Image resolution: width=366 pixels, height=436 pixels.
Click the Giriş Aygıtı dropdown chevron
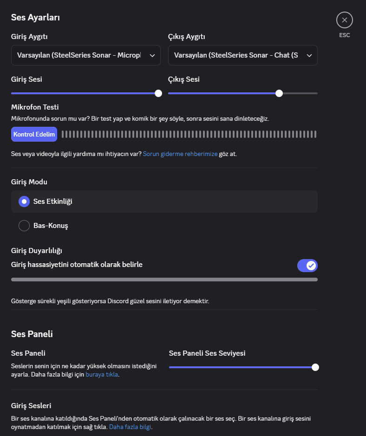pos(152,56)
